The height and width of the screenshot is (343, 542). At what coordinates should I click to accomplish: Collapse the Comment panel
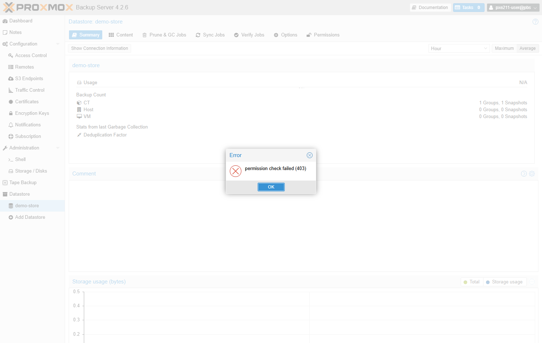[524, 174]
